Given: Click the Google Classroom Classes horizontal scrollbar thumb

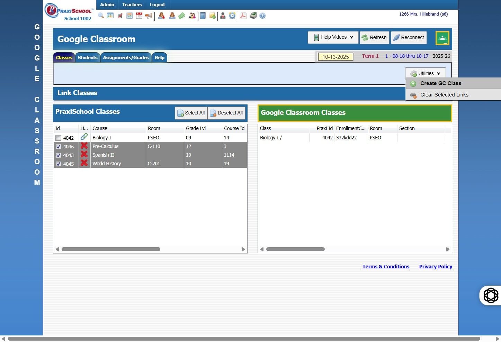Looking at the screenshot, I should [x=295, y=249].
